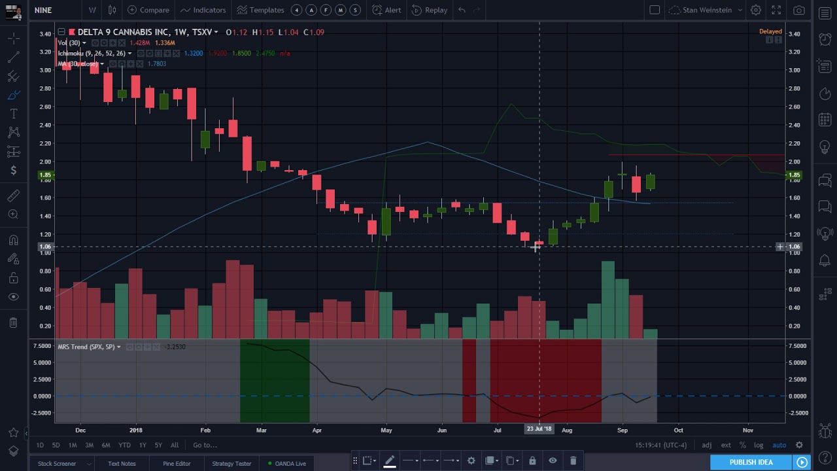Collapse the main series legend
The image size is (837, 471).
tap(61, 32)
